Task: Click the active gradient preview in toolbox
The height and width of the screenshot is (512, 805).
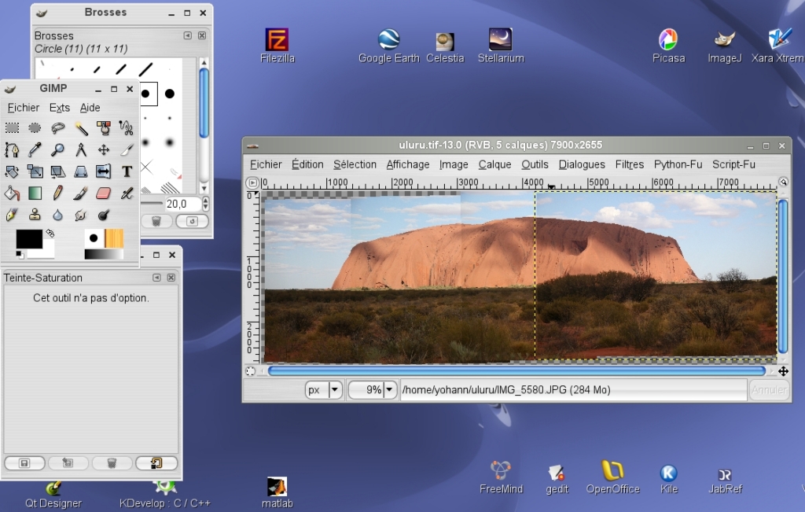Action: point(104,254)
